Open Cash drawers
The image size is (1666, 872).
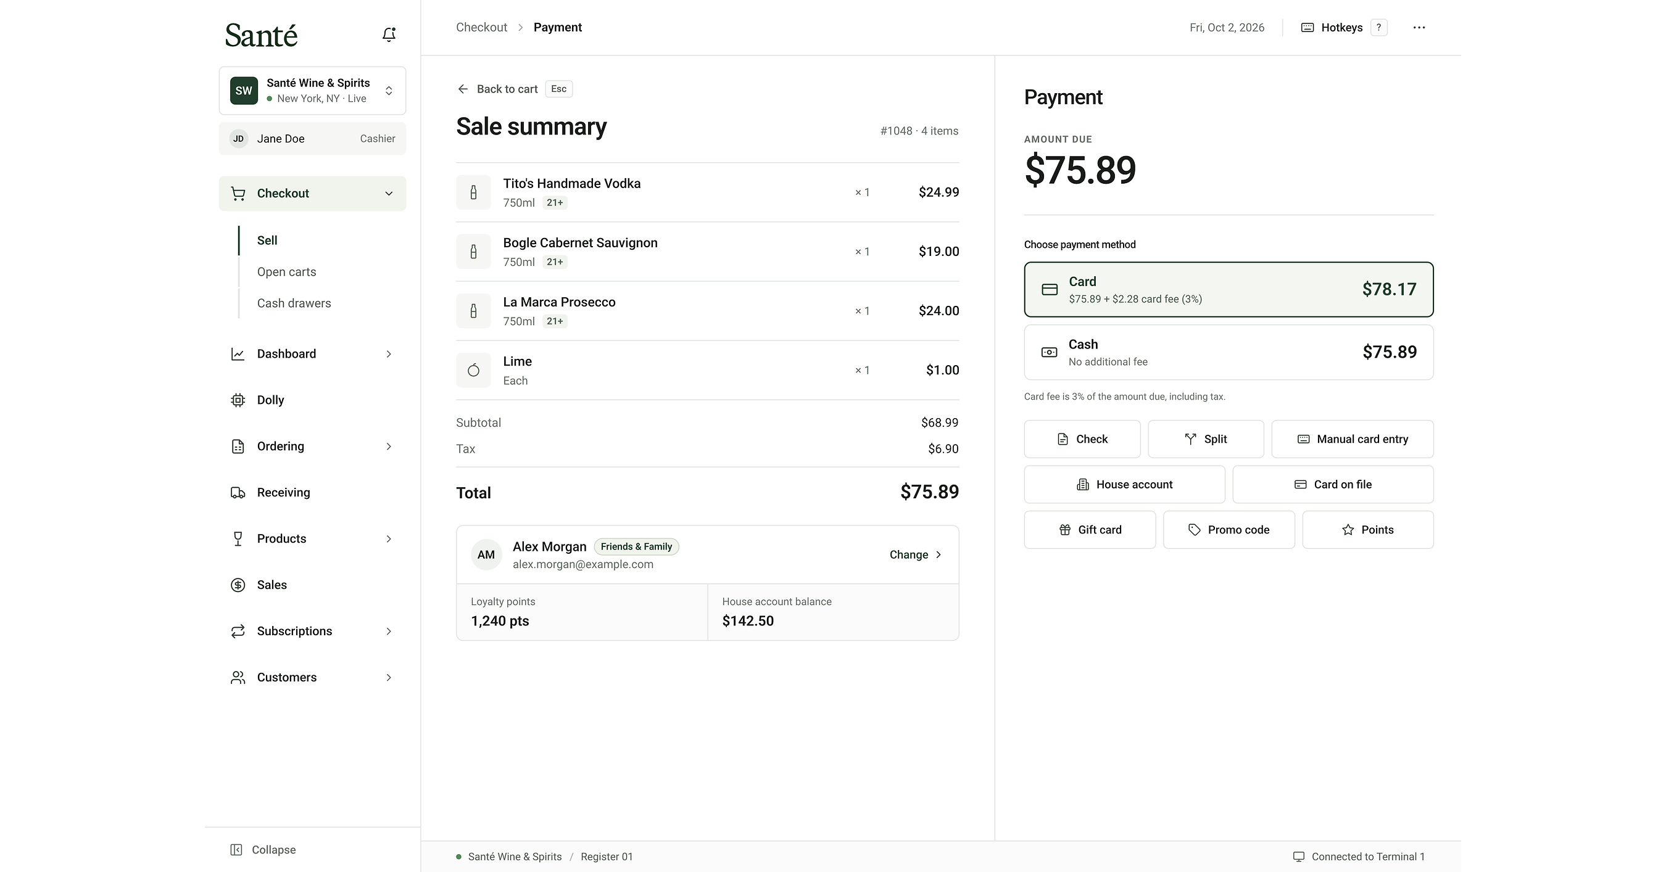click(294, 303)
